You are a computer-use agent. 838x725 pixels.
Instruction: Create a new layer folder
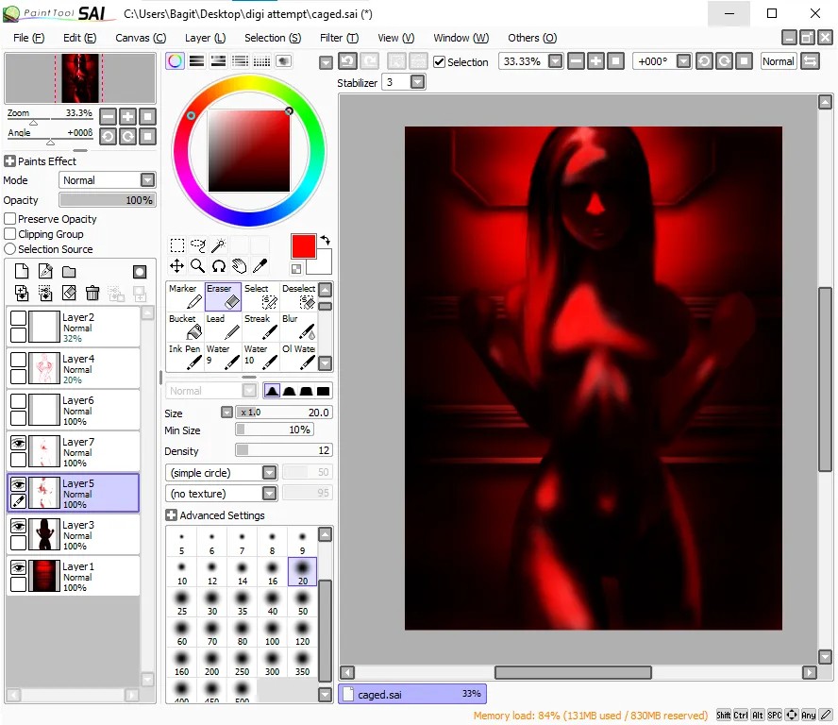pos(69,272)
